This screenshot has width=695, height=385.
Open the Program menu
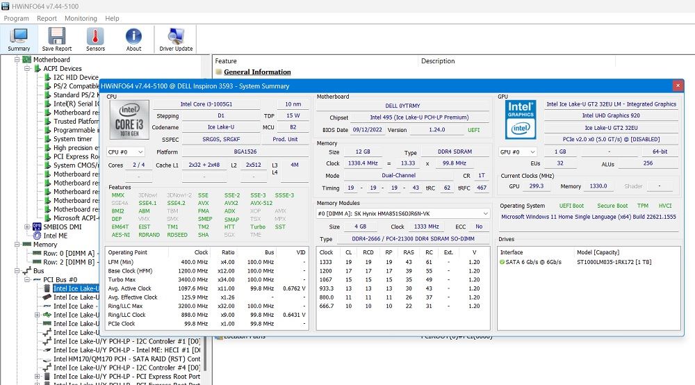pyautogui.click(x=17, y=19)
